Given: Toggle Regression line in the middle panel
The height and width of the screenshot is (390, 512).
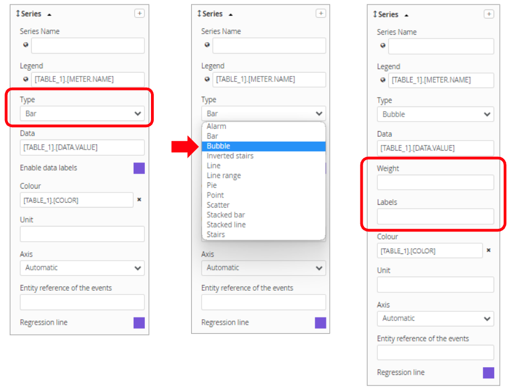Looking at the screenshot, I should [320, 322].
